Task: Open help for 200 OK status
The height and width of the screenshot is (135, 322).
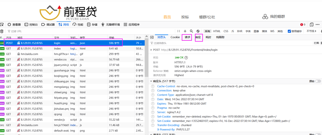Action: point(186,58)
